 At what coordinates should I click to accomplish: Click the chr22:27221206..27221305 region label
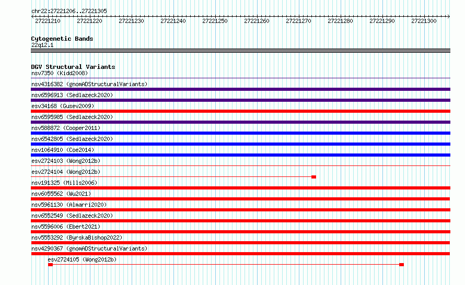[69, 11]
